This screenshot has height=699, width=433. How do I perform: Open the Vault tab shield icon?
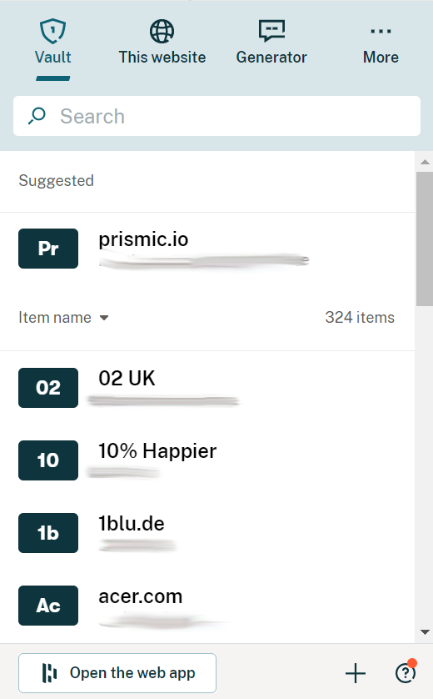click(53, 31)
